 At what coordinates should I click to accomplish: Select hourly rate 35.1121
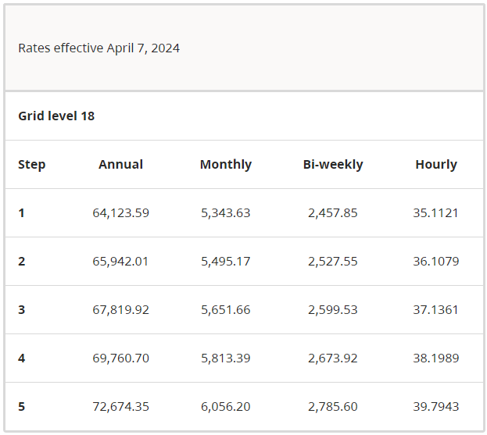tap(435, 213)
